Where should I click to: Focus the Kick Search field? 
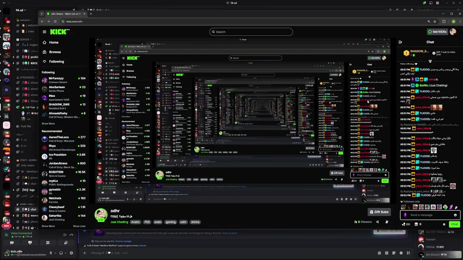251,32
